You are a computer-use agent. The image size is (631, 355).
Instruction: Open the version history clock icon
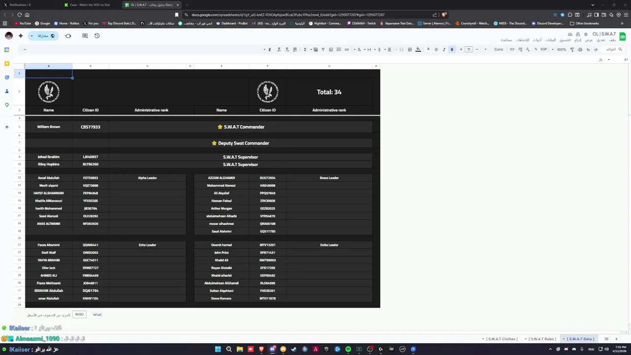point(97,35)
